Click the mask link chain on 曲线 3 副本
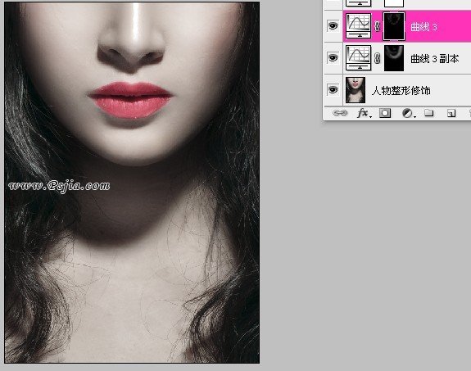This screenshot has width=471, height=371. pyautogui.click(x=377, y=58)
